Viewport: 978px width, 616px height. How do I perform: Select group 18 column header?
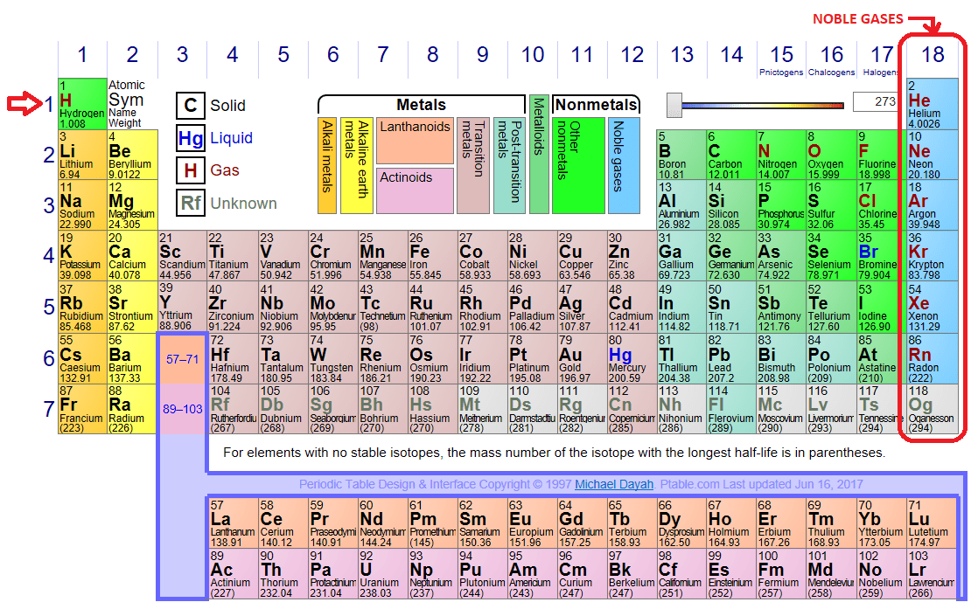pyautogui.click(x=933, y=55)
